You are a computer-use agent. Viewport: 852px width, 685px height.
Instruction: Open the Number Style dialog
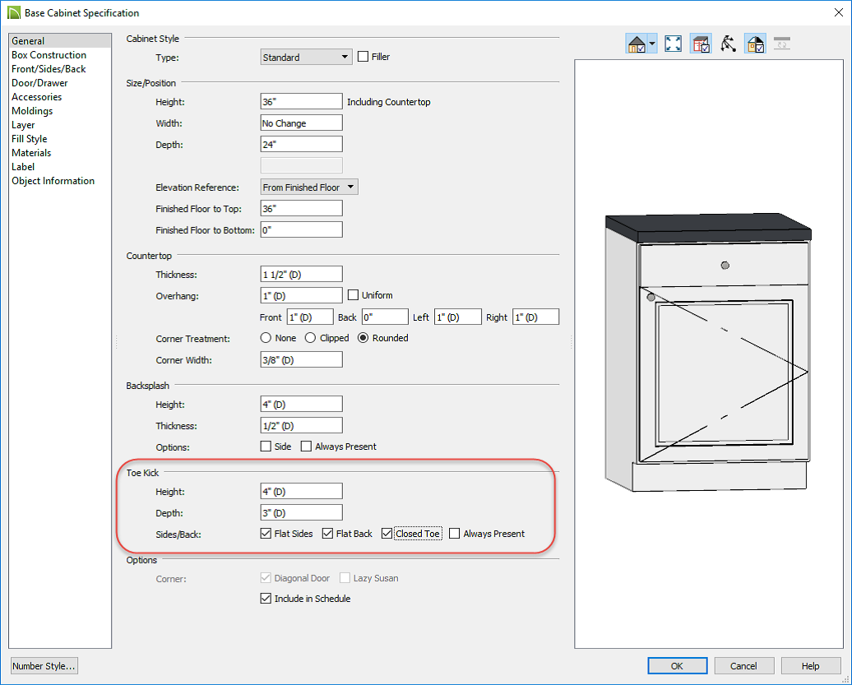pos(44,666)
